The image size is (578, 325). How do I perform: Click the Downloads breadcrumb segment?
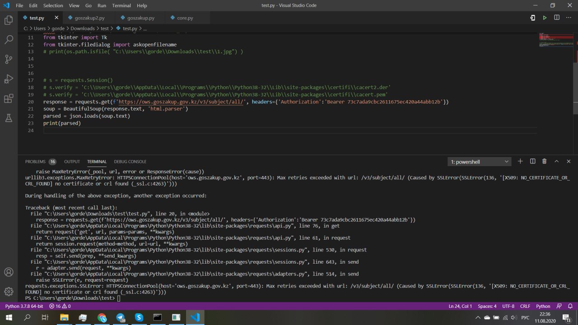83,28
